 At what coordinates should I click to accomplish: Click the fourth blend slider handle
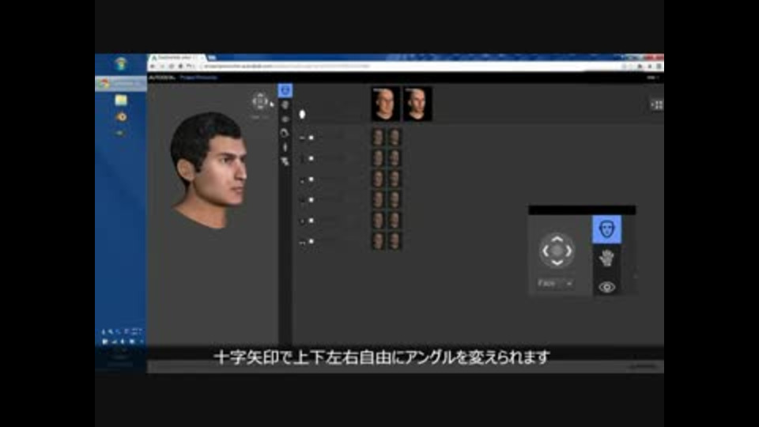(x=312, y=200)
